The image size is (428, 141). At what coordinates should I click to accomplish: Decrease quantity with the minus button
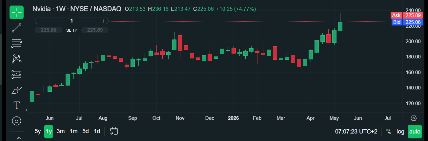[x=41, y=21]
